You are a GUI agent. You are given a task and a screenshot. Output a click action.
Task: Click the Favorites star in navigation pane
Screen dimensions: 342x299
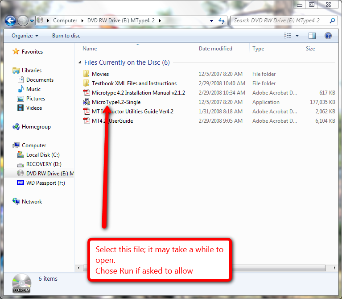[16, 51]
